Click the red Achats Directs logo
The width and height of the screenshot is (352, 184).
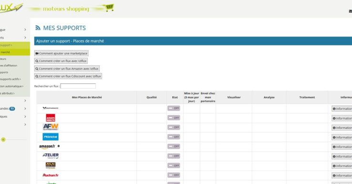pos(51,118)
